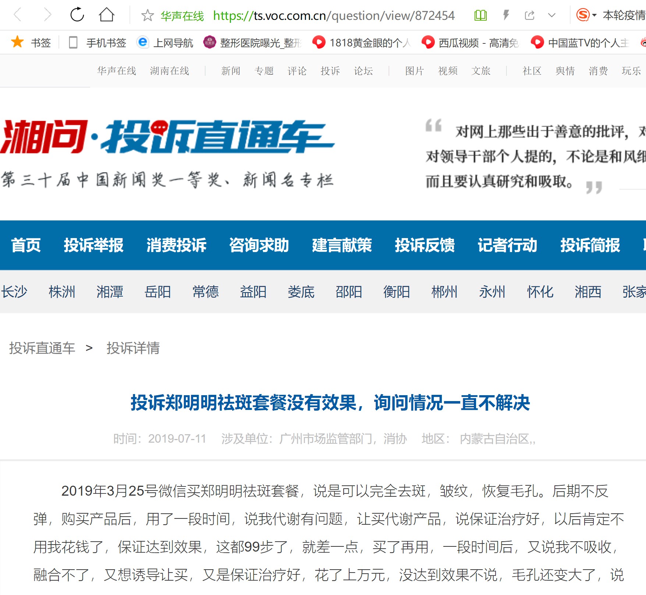The width and height of the screenshot is (646, 595).
Task: Choose 常德 city tab
Action: pos(205,292)
